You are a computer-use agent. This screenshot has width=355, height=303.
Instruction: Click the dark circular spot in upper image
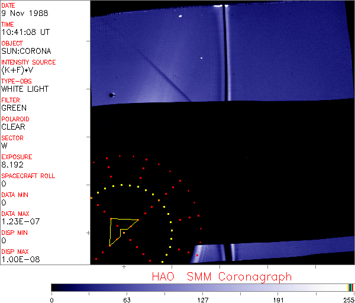coord(111,95)
